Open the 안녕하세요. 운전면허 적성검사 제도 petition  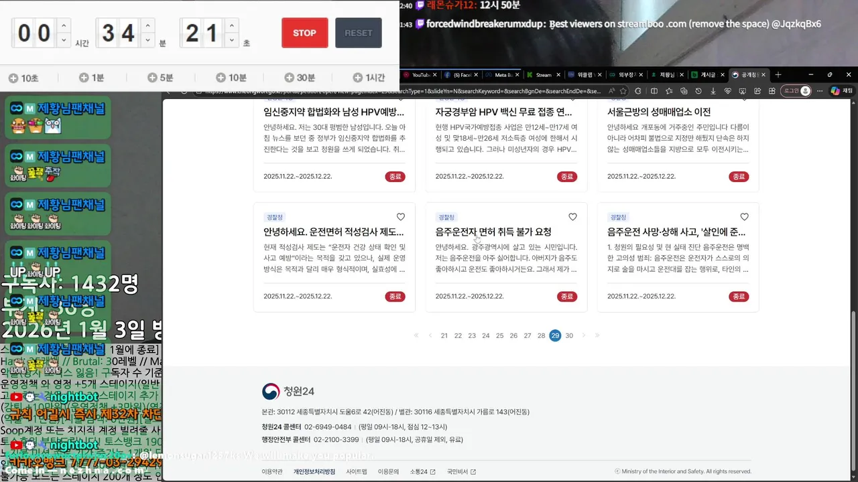pyautogui.click(x=334, y=232)
